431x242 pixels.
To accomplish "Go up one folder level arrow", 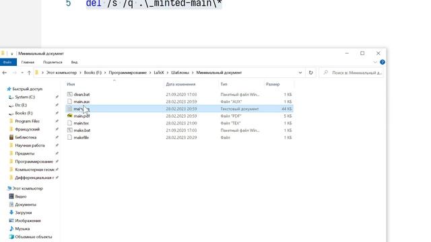I will (x=29, y=73).
